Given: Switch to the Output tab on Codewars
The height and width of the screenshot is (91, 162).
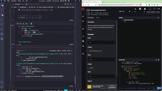Looking at the screenshot, I should (x=97, y=18).
